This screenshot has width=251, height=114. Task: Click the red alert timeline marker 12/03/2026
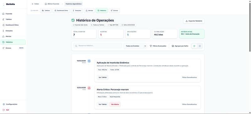click(89, 88)
